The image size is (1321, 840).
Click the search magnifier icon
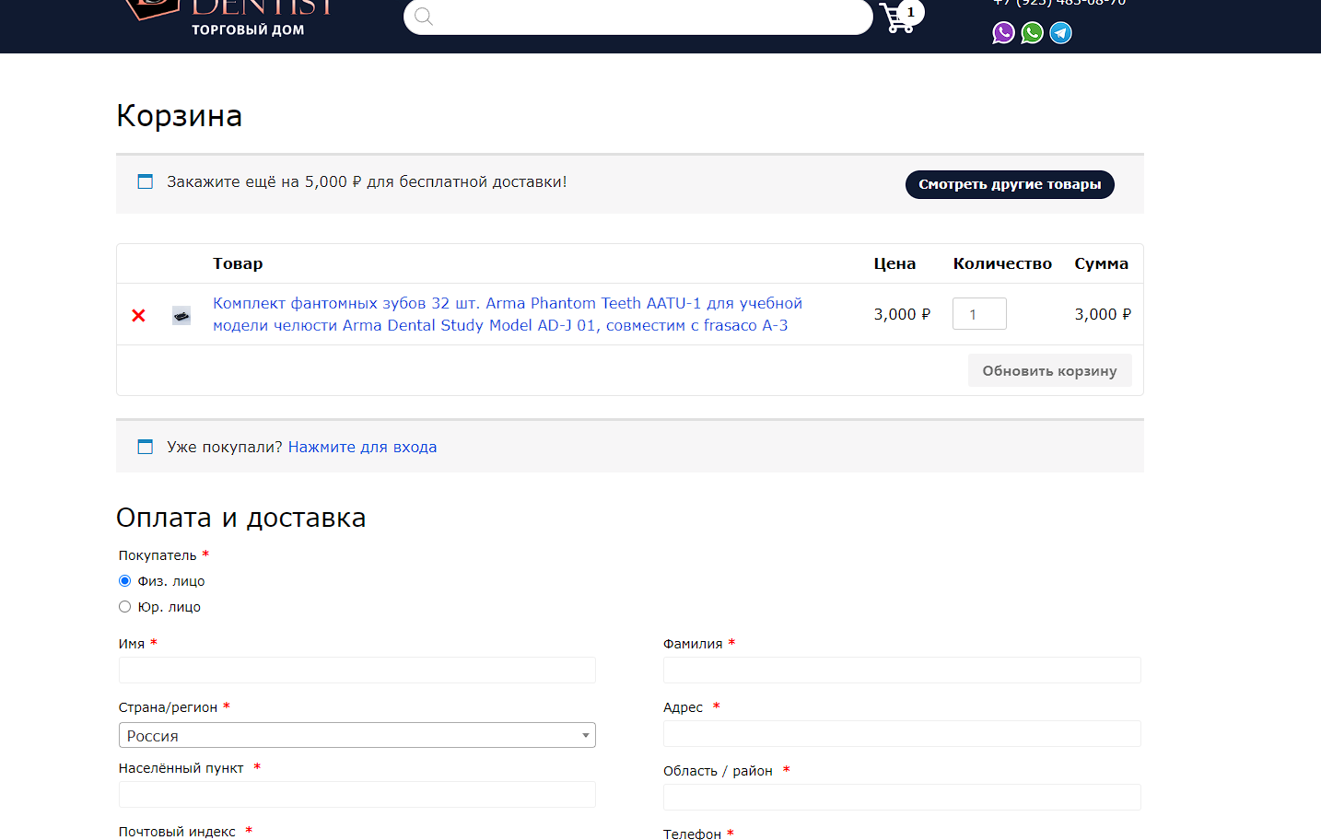(424, 17)
